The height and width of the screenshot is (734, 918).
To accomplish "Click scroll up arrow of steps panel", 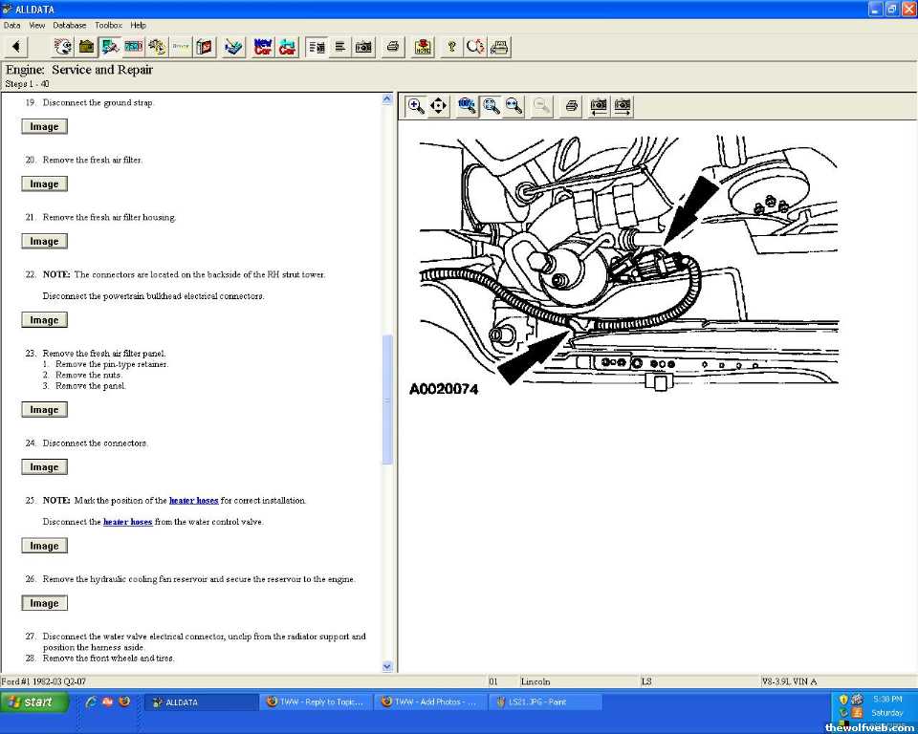I will (387, 98).
